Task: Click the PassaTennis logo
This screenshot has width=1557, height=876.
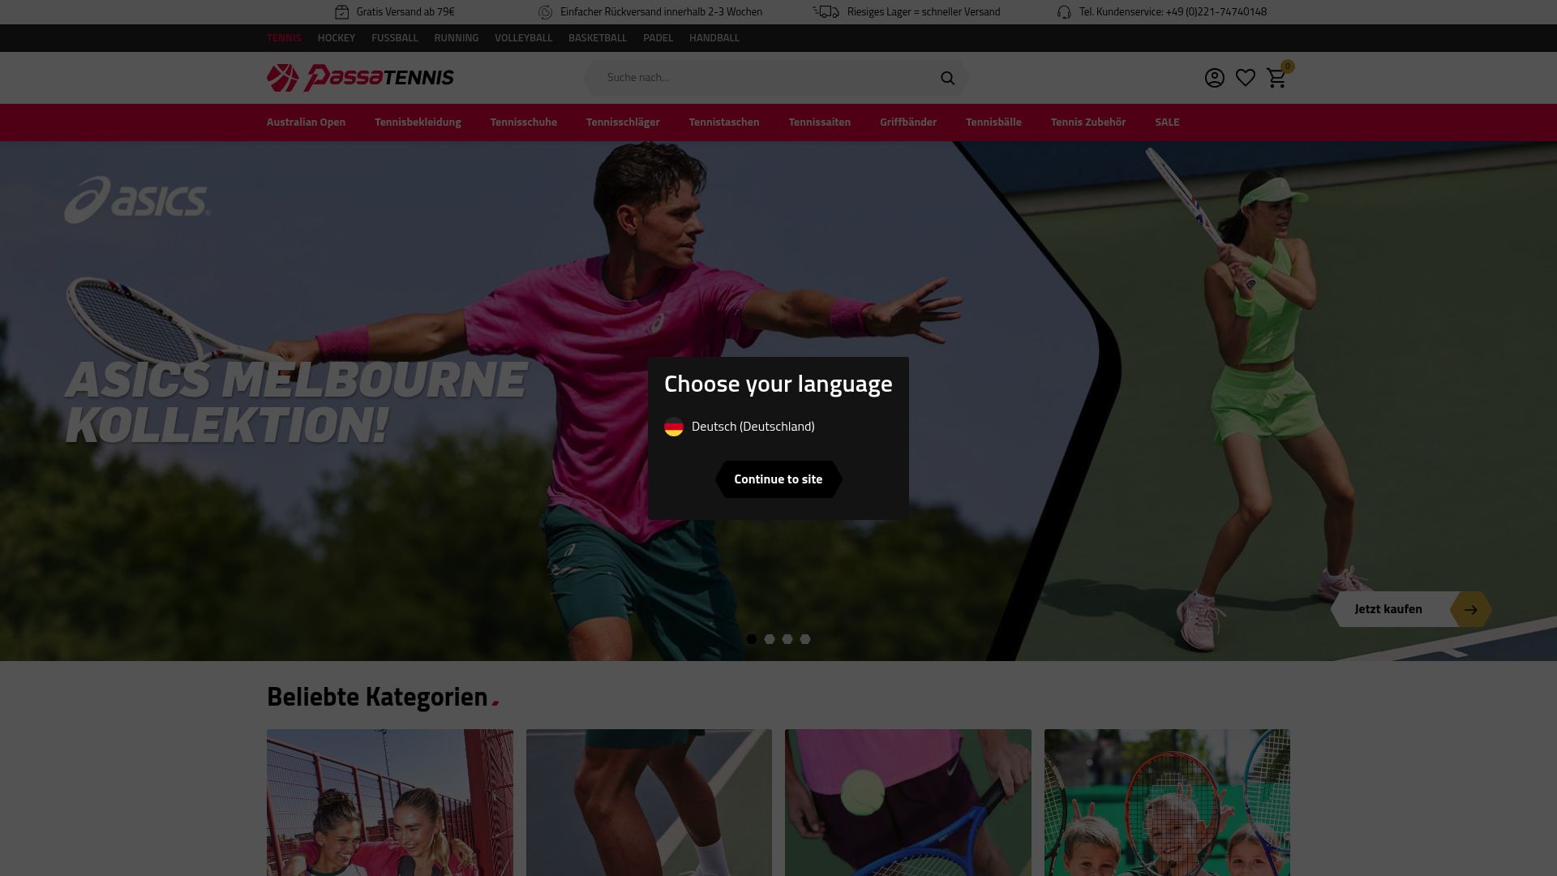Action: (360, 78)
